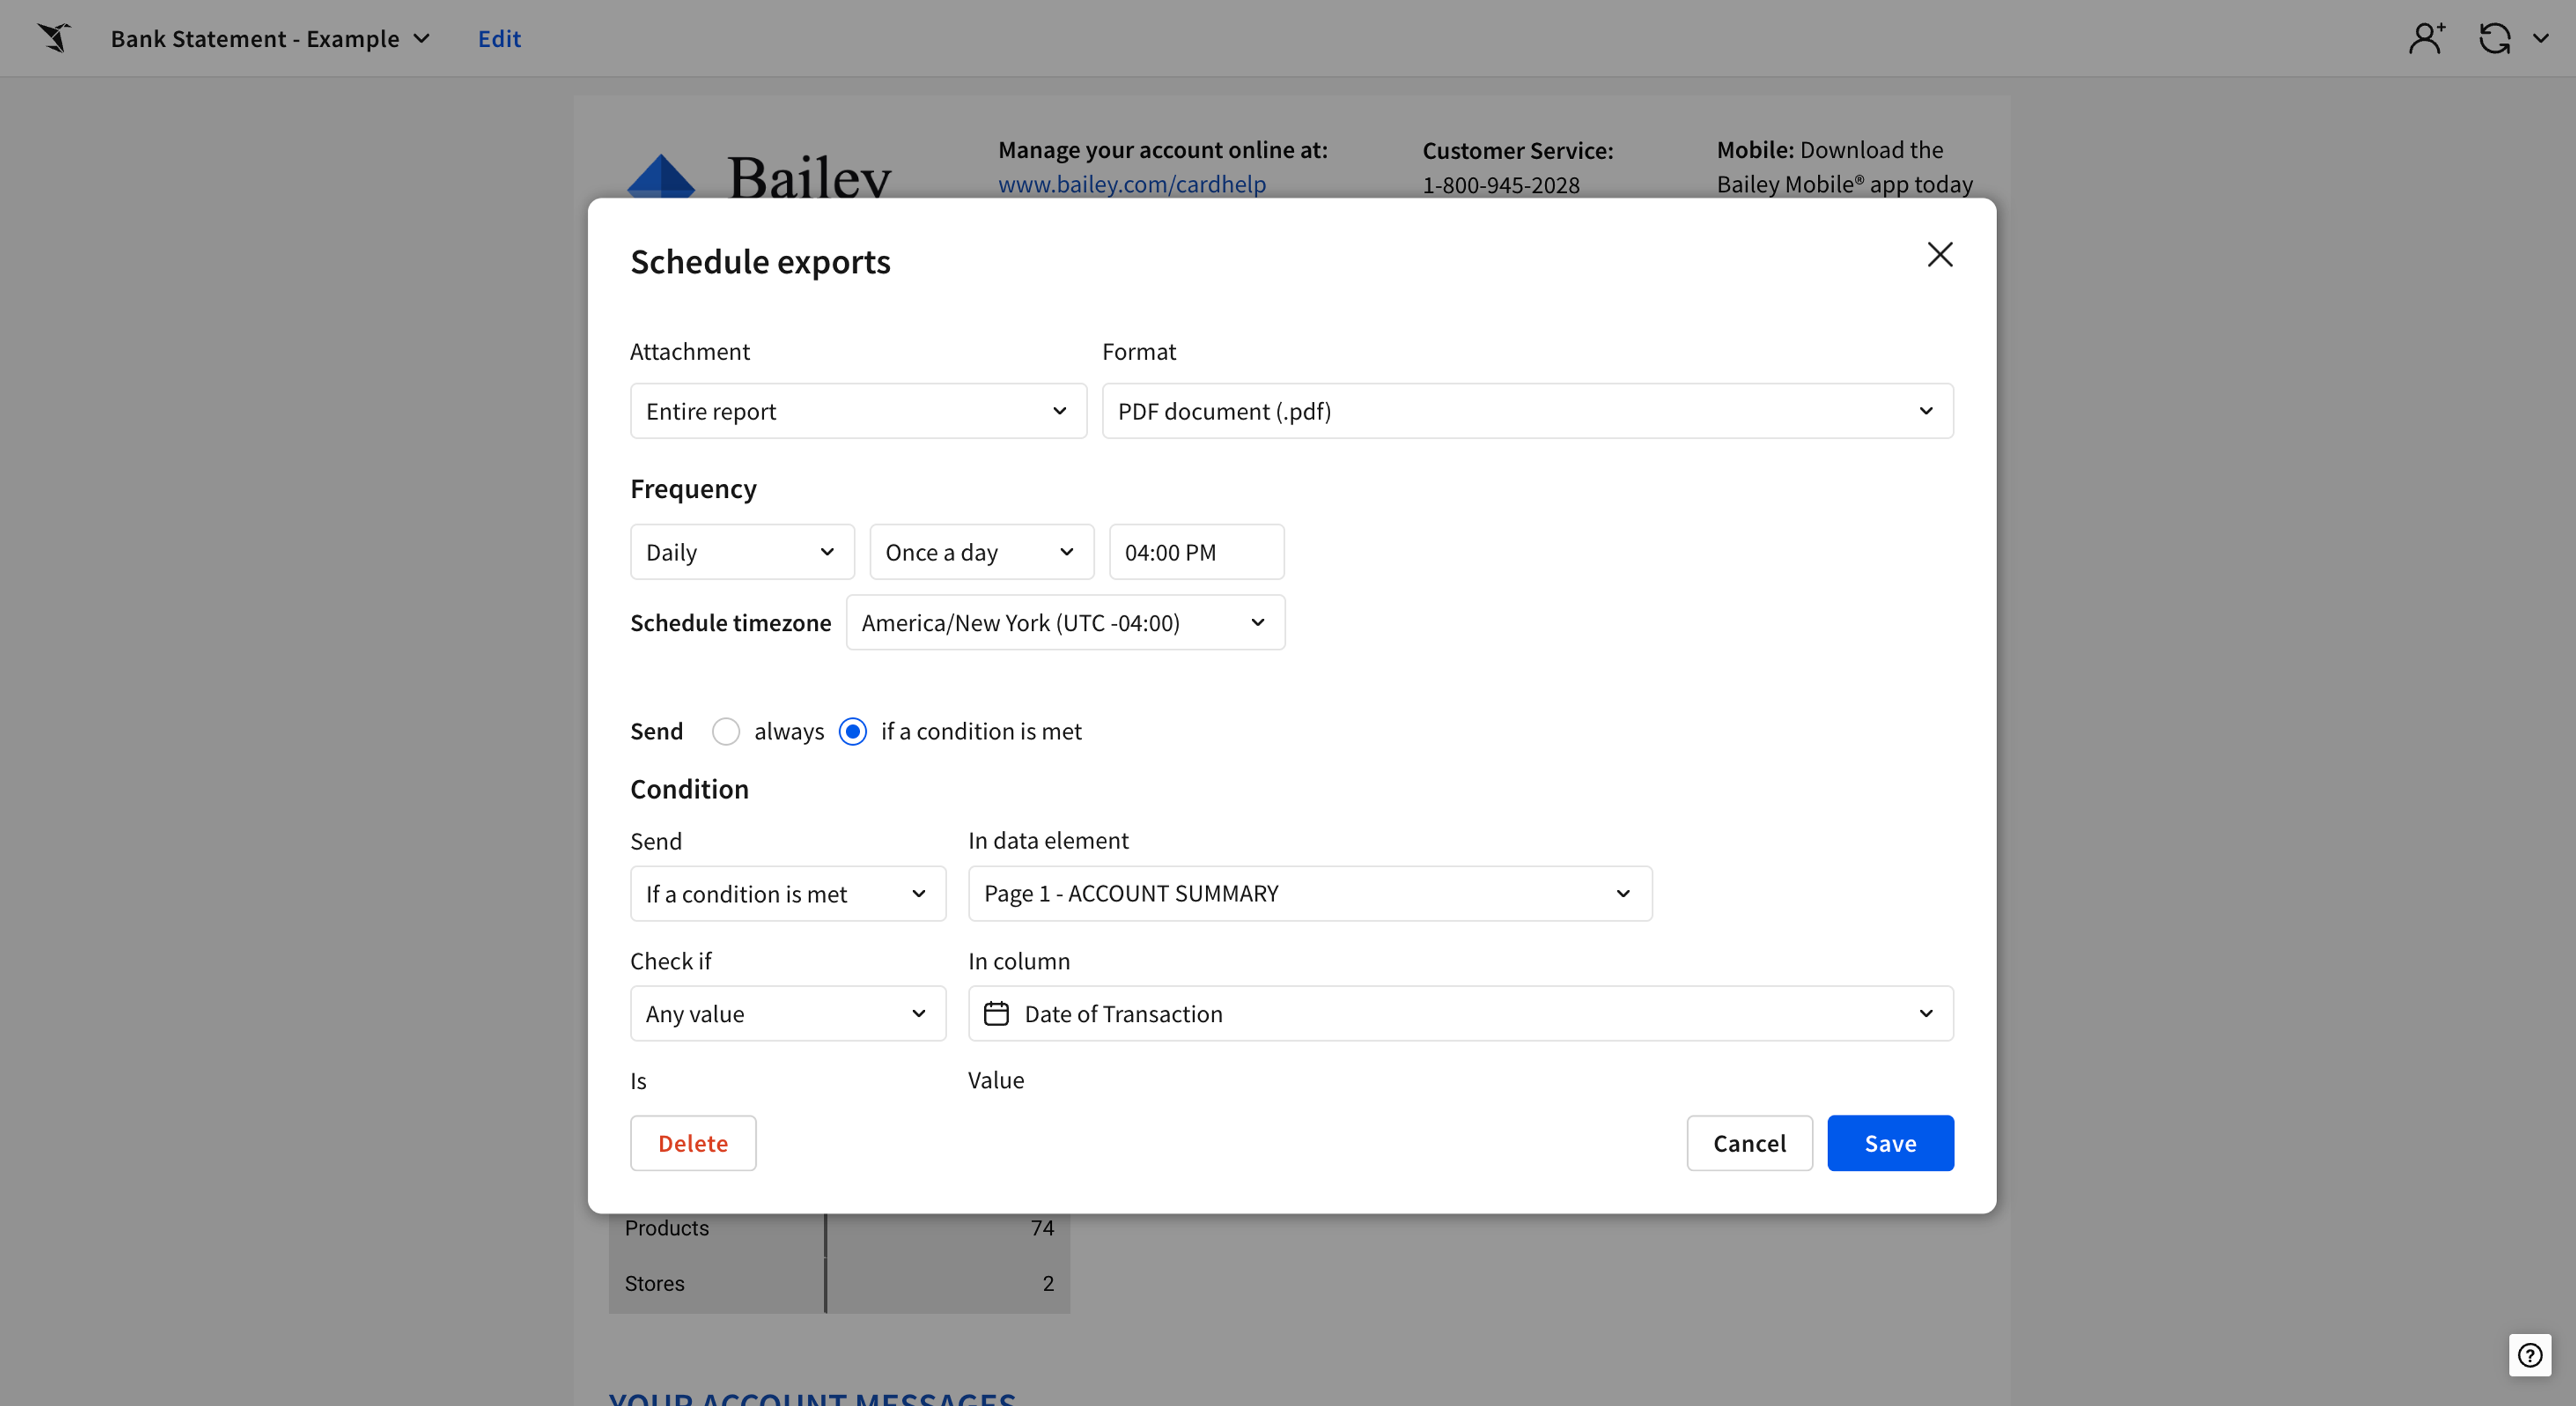Open the Daily frequency dropdown

coord(742,552)
